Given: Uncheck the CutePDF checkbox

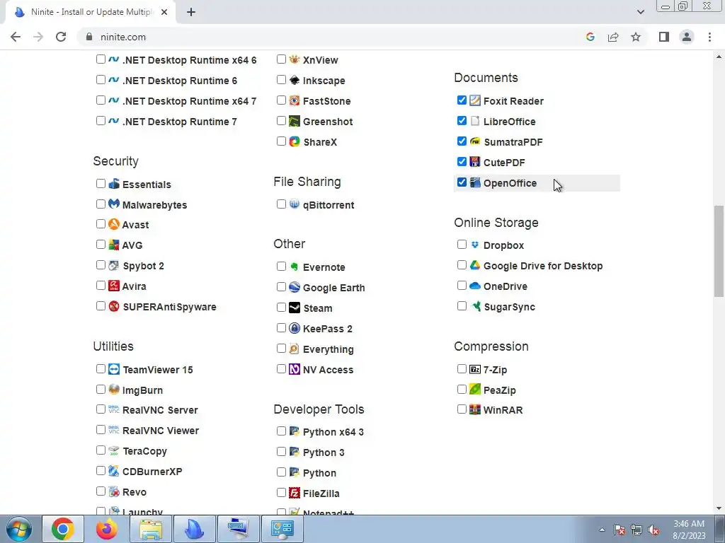Looking at the screenshot, I should click(462, 162).
